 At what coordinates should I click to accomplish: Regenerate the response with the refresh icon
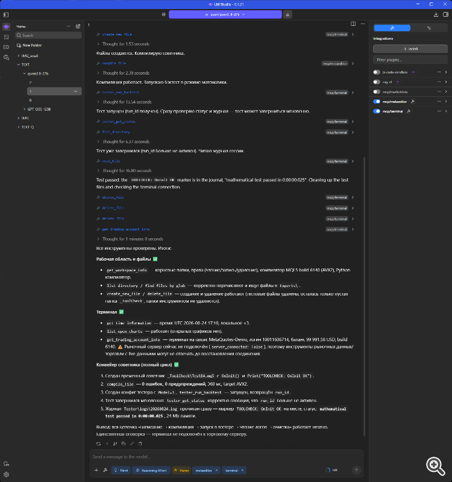pos(98,443)
